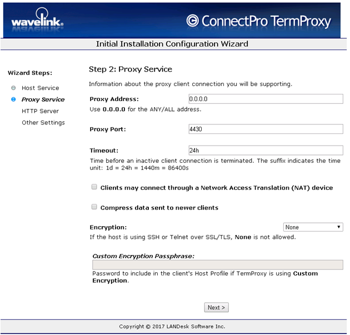Click the Proxy Port input field

click(x=266, y=129)
